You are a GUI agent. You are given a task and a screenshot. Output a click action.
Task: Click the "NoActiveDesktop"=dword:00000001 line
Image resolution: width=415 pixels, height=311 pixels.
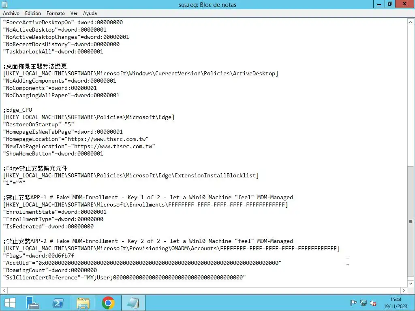[x=55, y=30]
